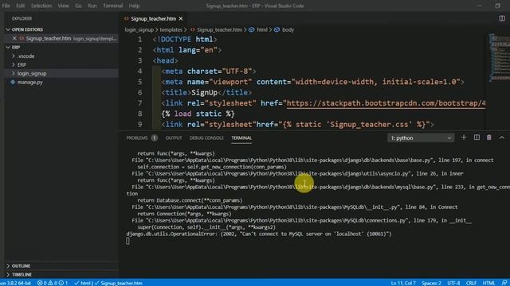Expand the login_signup folder
This screenshot has height=286, width=510.
coord(32,74)
